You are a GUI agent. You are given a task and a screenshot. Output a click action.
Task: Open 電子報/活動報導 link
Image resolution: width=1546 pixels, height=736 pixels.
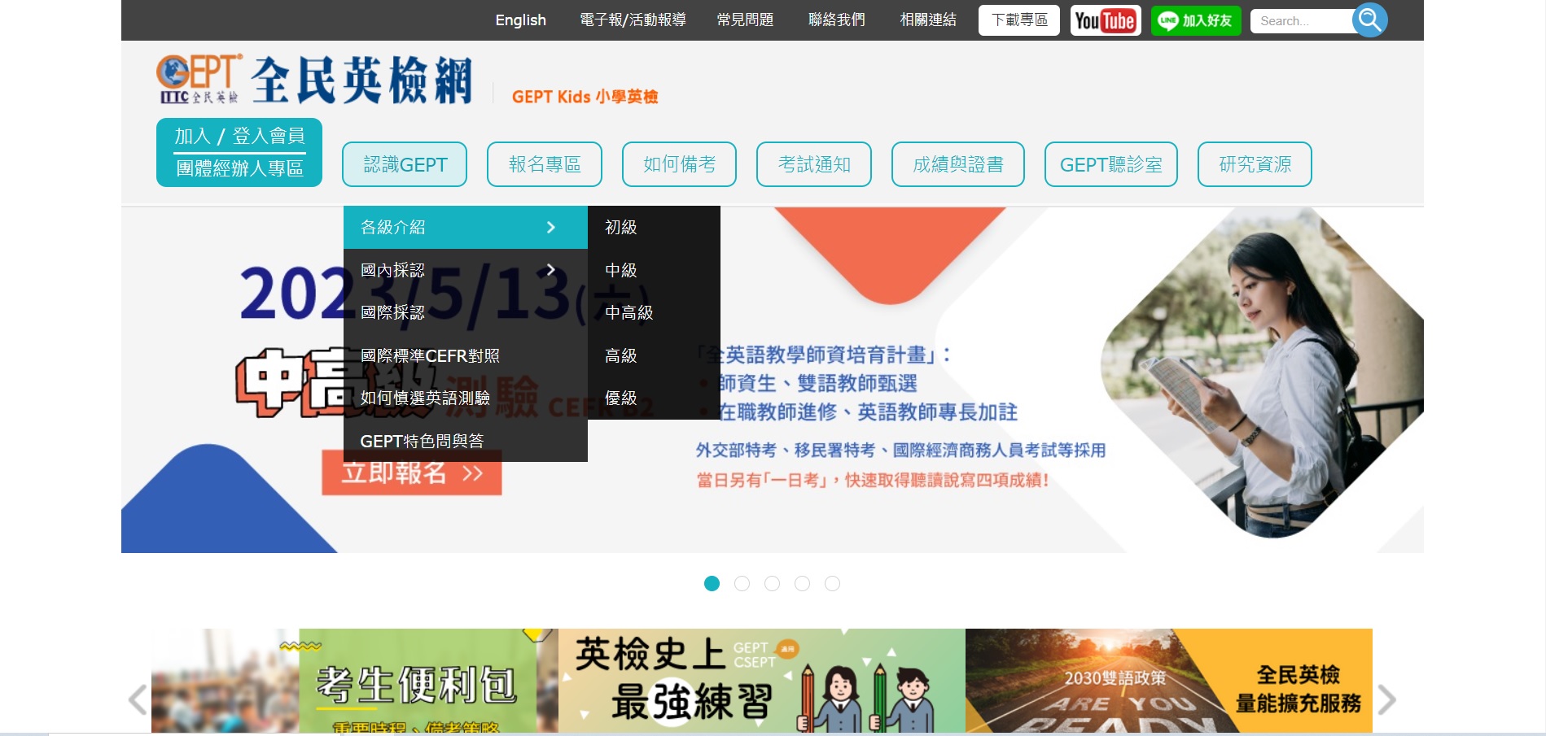point(633,20)
